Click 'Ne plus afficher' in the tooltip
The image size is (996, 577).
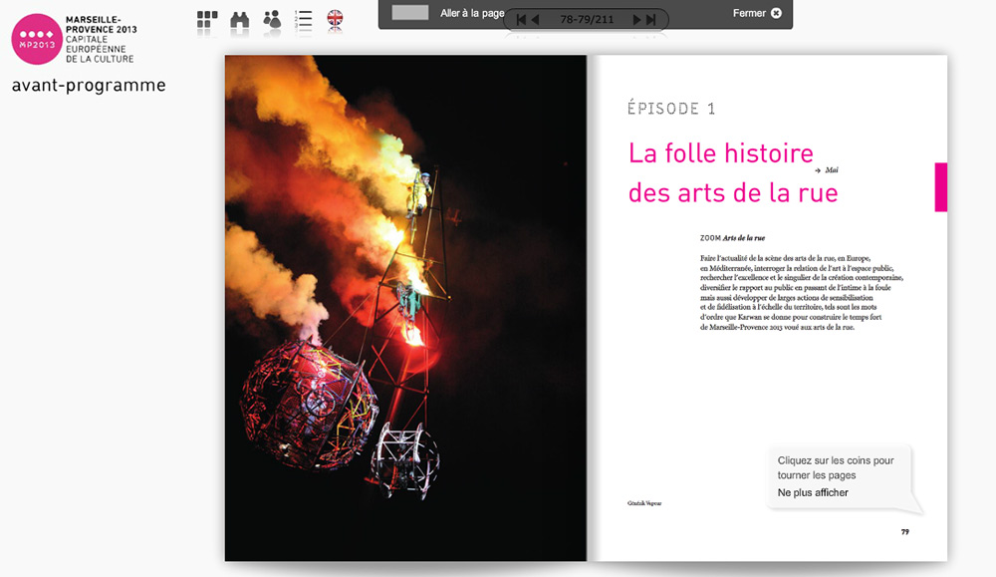pos(813,492)
